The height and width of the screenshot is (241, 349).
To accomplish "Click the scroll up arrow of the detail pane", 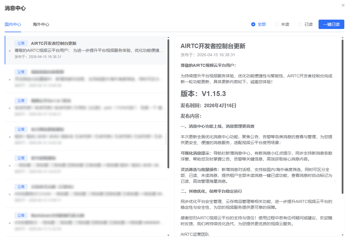I will click(343, 38).
